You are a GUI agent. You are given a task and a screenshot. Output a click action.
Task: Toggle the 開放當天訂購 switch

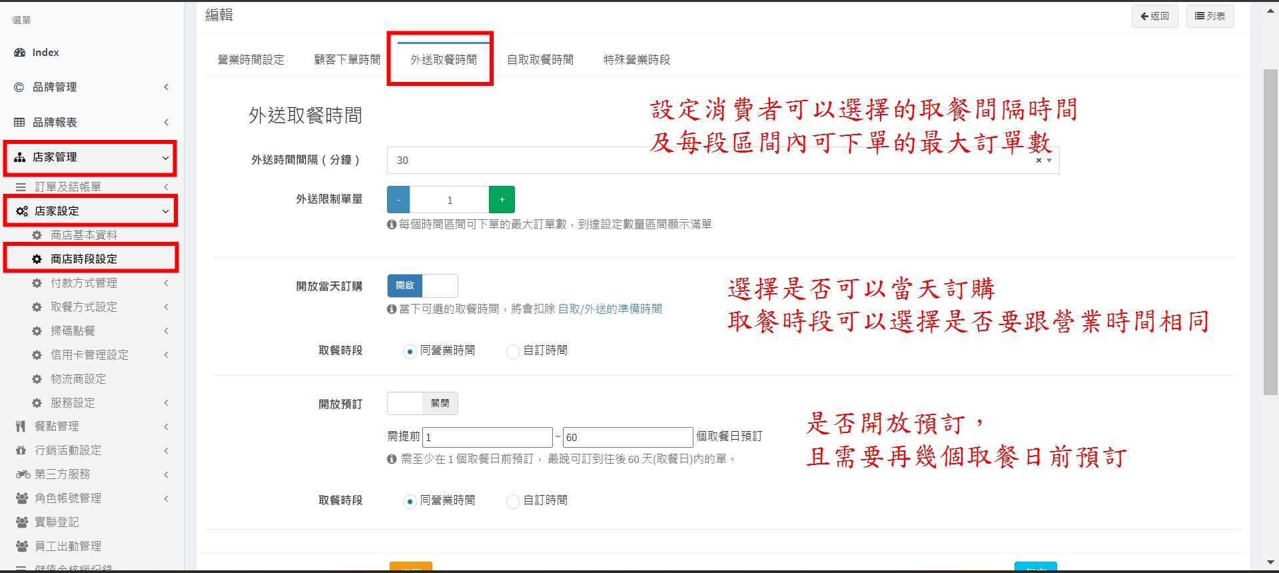(422, 286)
